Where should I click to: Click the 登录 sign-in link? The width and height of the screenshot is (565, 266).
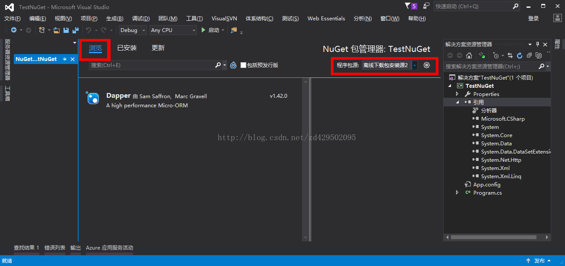click(533, 19)
